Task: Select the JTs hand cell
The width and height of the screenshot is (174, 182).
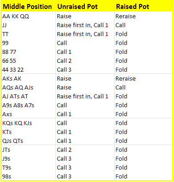Action: tap(28, 150)
